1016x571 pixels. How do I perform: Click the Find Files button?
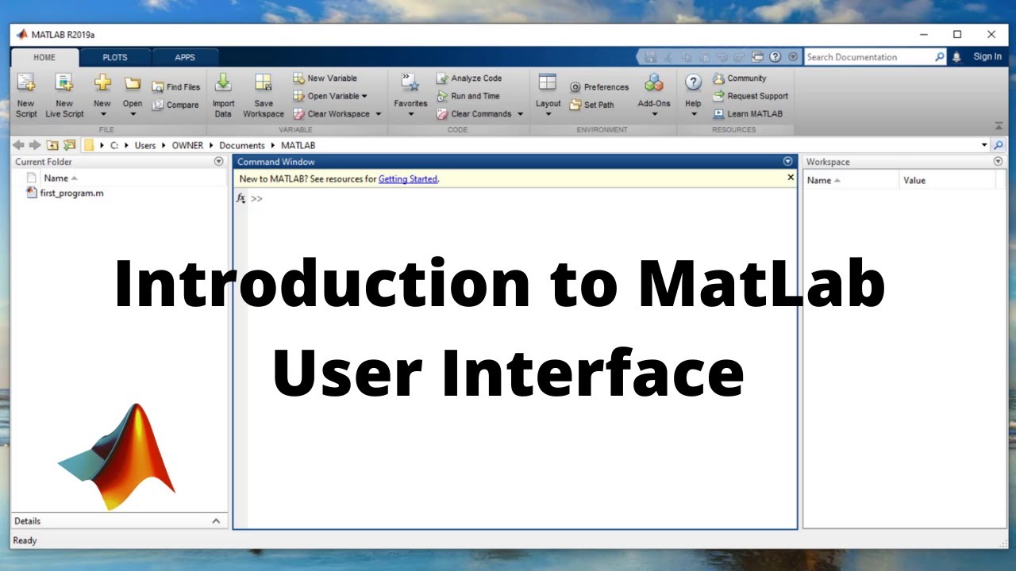pyautogui.click(x=176, y=87)
